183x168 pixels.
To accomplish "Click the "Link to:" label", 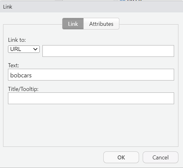I will coord(17,40).
